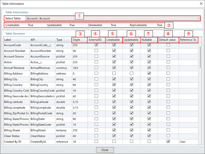205x154 pixels.
Task: Click the Updateable column header
Action: coord(131,40)
